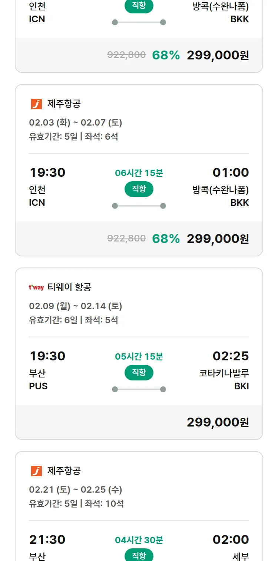This screenshot has height=561, width=278.
Task: Tap the 직항 badge on the Busan–Cebu flight
Action: pos(139,555)
